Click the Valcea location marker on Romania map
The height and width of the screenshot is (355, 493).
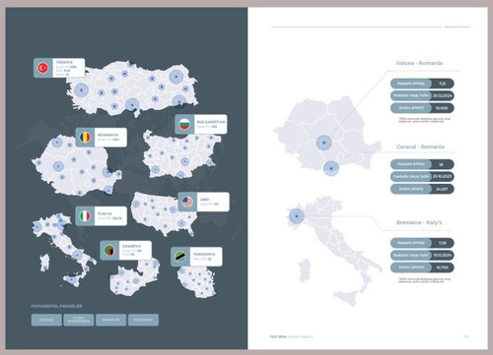click(x=324, y=143)
